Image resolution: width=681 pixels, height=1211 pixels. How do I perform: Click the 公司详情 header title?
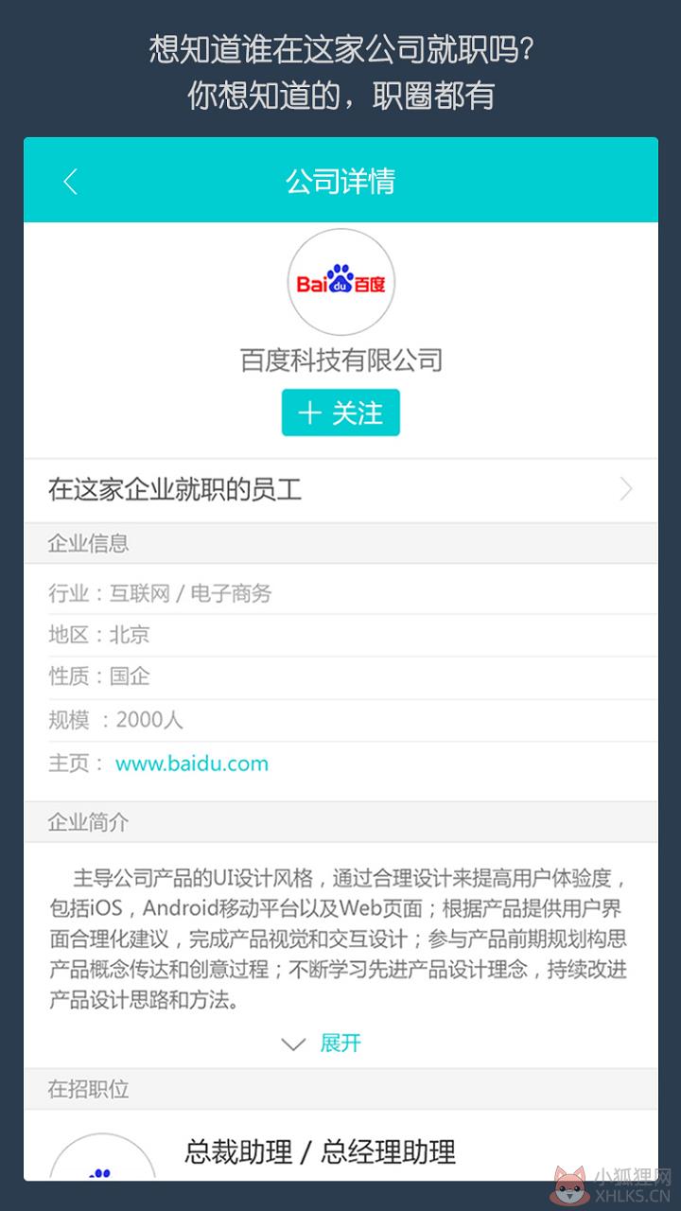(x=340, y=181)
